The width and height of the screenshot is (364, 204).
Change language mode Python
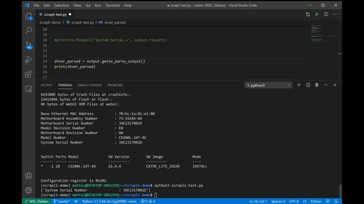(x=316, y=201)
